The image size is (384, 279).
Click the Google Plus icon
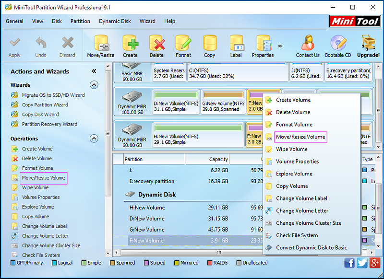tap(375, 263)
